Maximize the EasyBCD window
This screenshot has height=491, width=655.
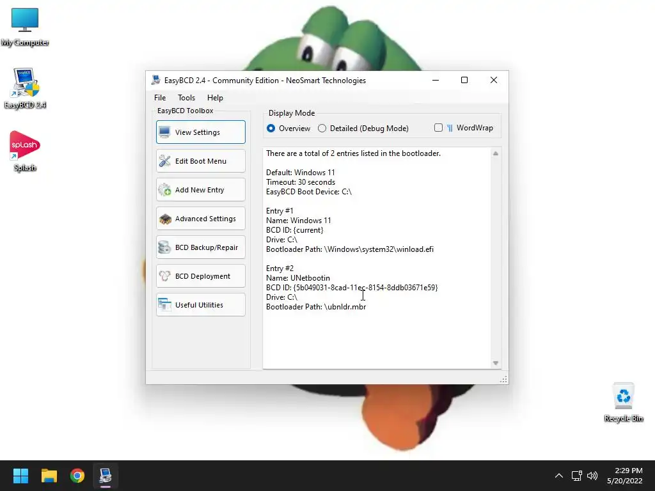[x=464, y=80]
